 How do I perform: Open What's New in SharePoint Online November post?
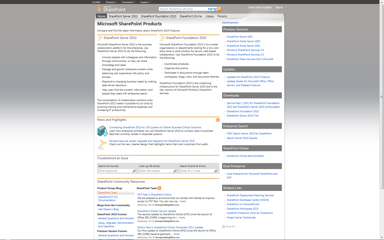pos(170,227)
